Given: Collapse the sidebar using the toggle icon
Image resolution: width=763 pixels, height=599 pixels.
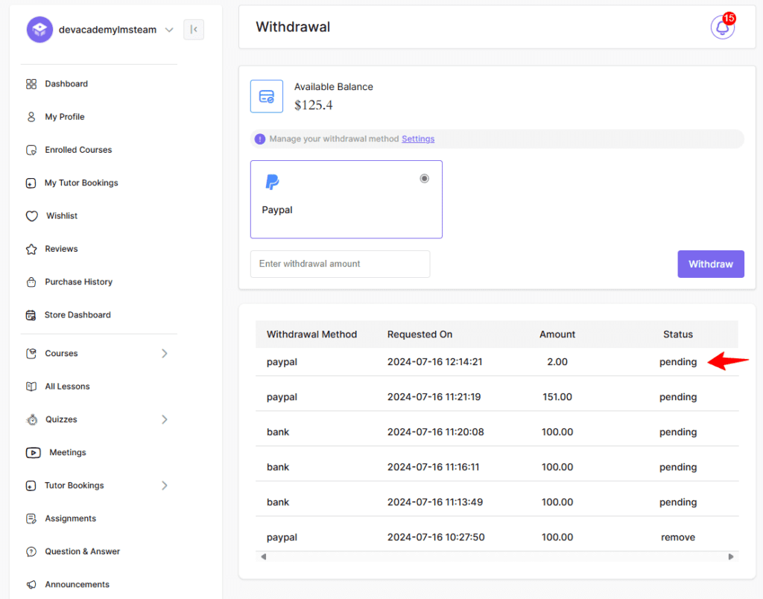Looking at the screenshot, I should 194,30.
